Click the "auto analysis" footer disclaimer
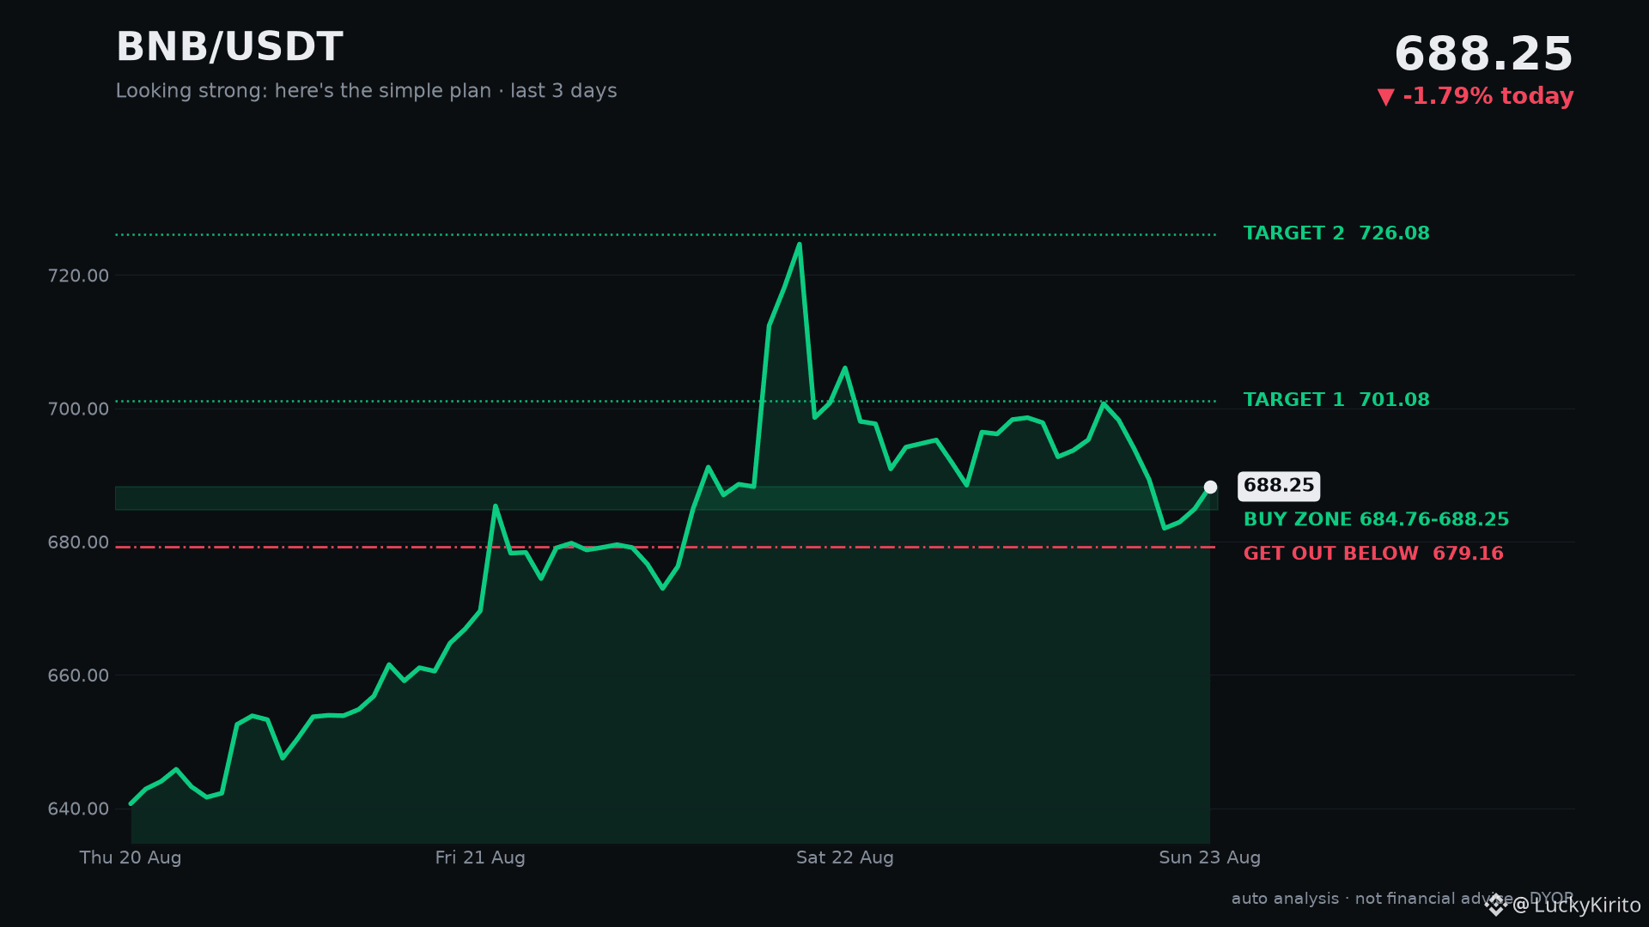 tap(1403, 899)
